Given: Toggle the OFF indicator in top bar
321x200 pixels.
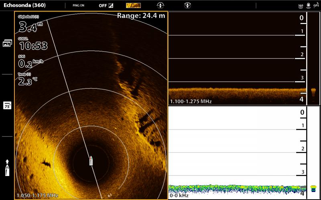Looking at the screenshot, I should (106, 6).
